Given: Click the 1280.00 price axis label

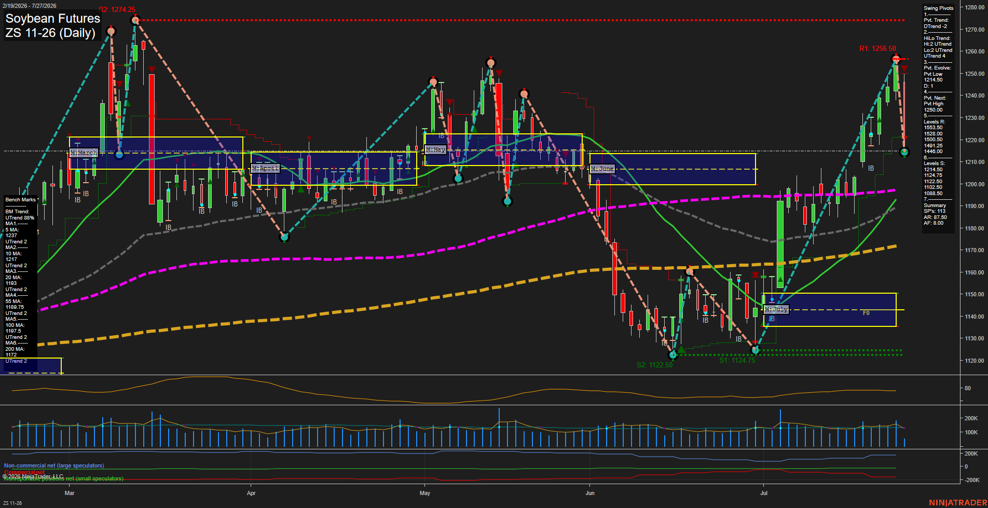Looking at the screenshot, I should (975, 7).
